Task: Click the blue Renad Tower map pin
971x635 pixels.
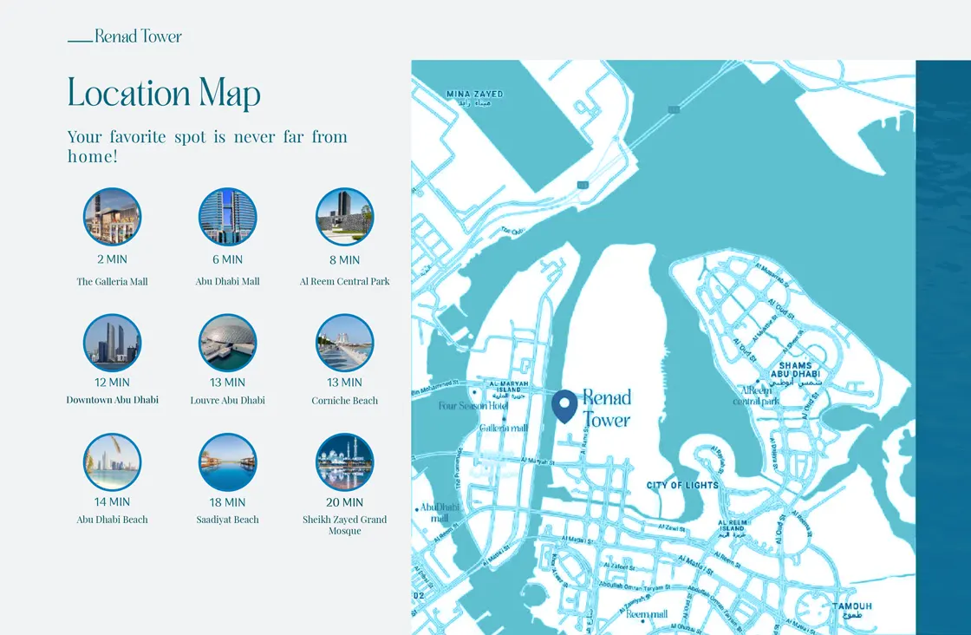Action: (564, 405)
